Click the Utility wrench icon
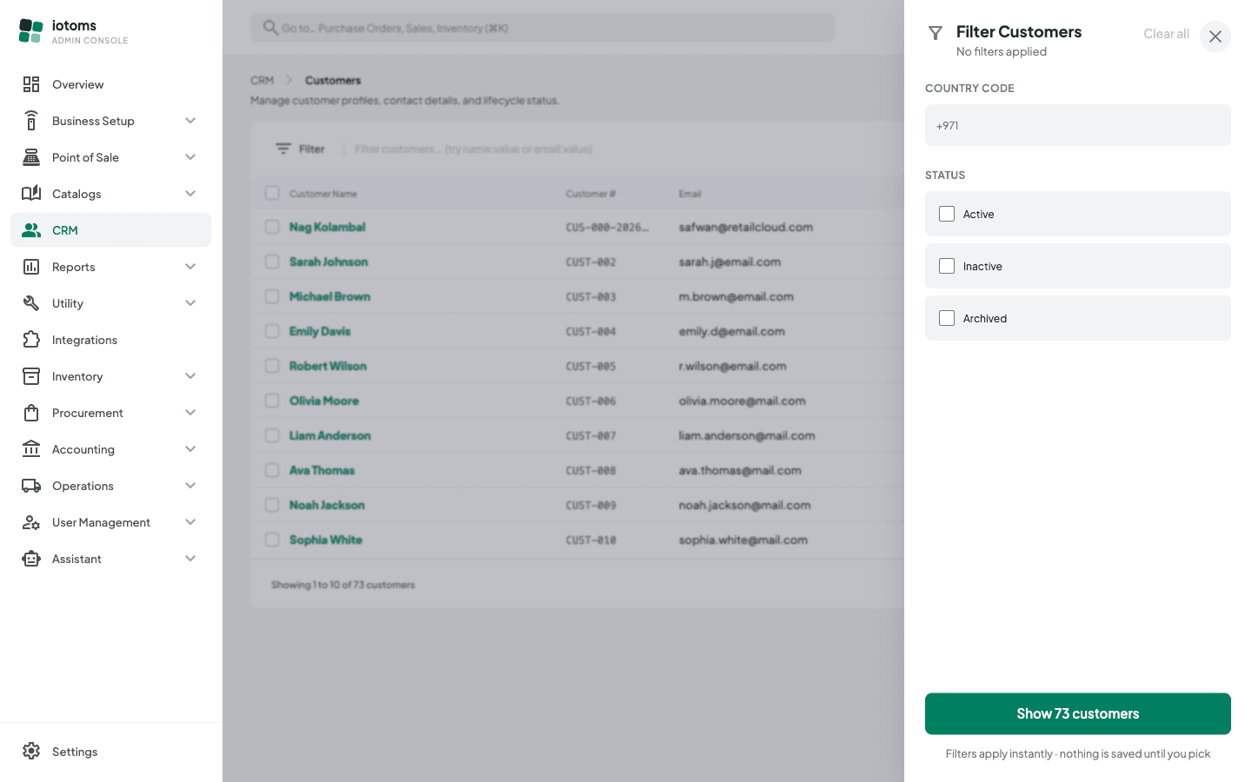Image resolution: width=1252 pixels, height=782 pixels. 31,303
